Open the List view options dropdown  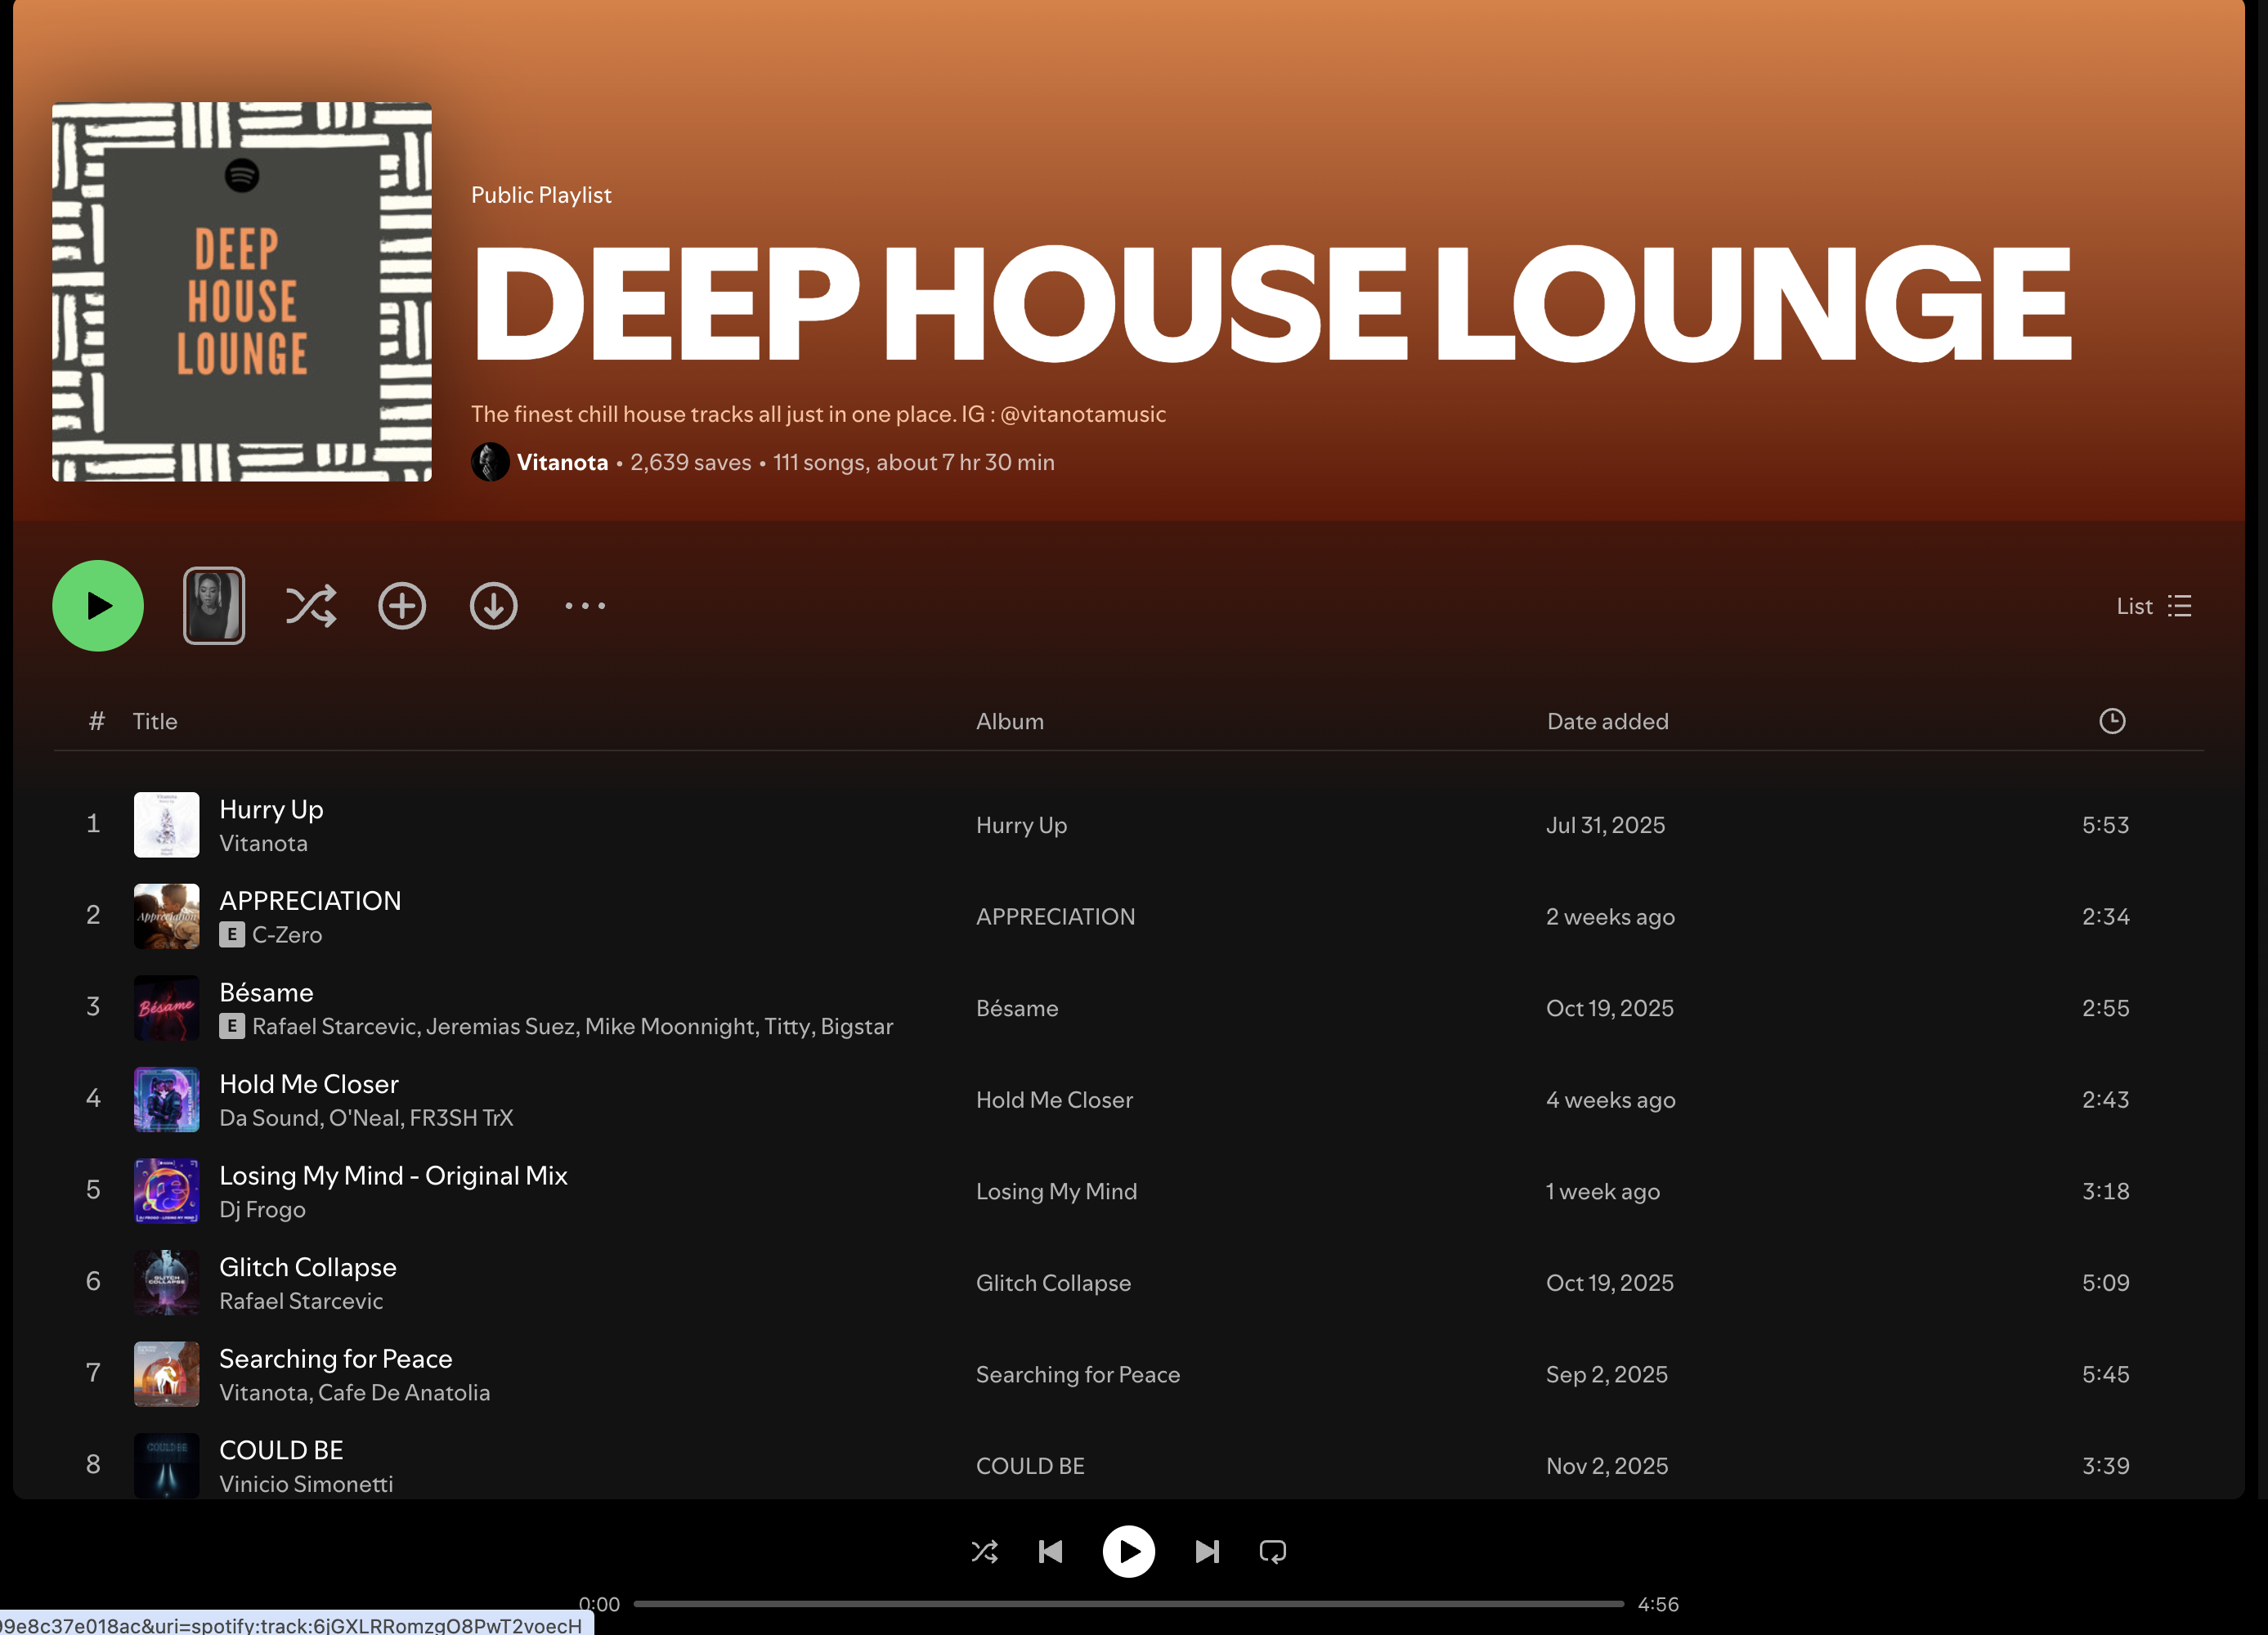[2153, 606]
